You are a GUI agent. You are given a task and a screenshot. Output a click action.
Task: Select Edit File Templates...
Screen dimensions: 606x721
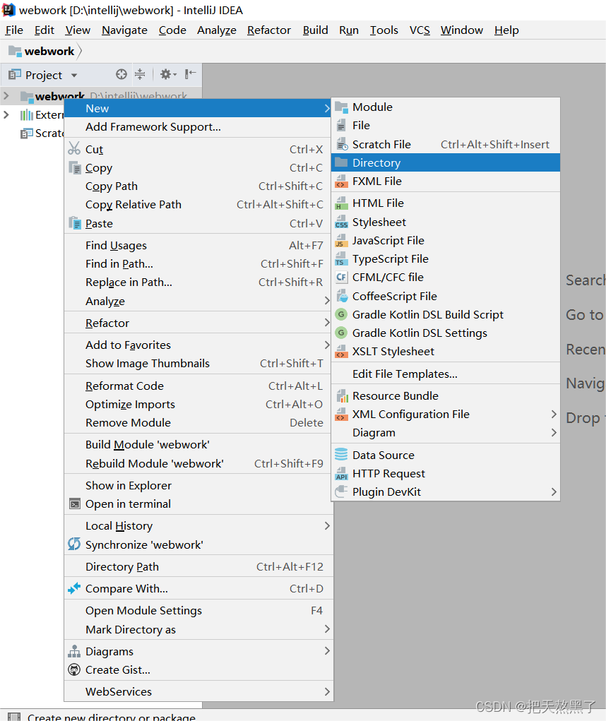[446, 374]
